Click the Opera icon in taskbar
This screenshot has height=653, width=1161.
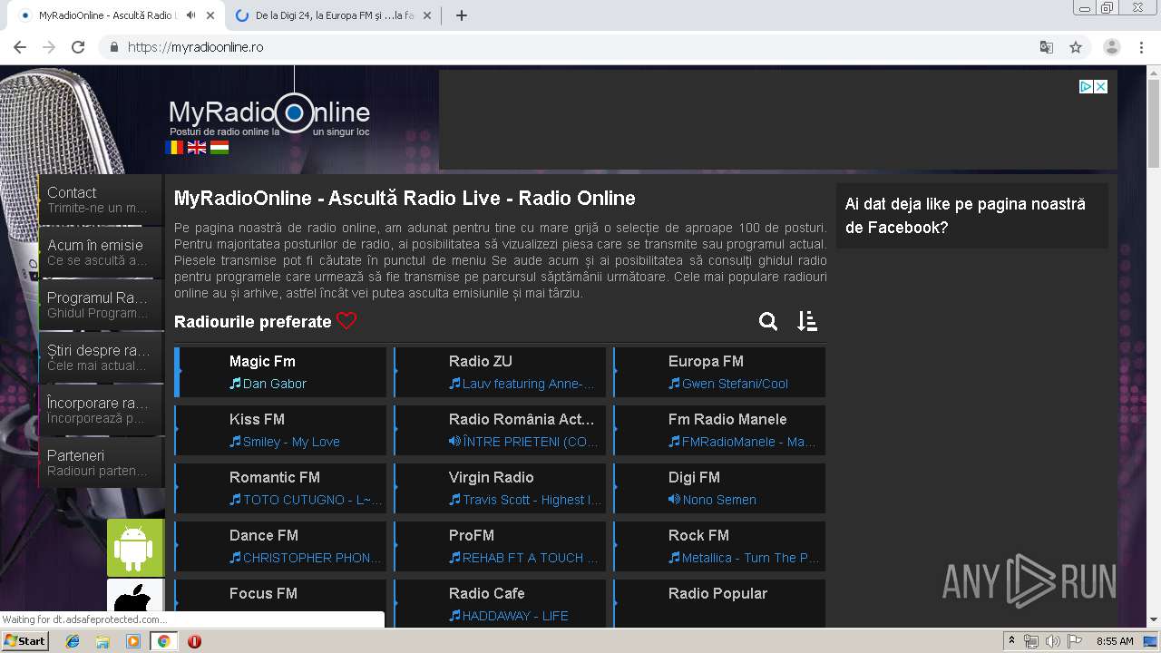coord(194,641)
